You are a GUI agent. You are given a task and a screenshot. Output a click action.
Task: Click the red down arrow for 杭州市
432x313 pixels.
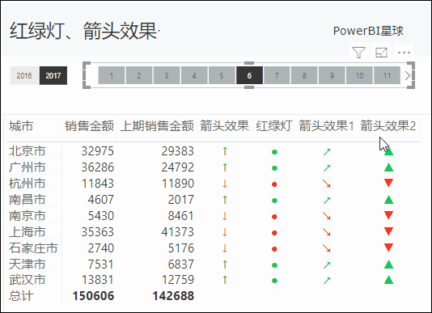[225, 184]
